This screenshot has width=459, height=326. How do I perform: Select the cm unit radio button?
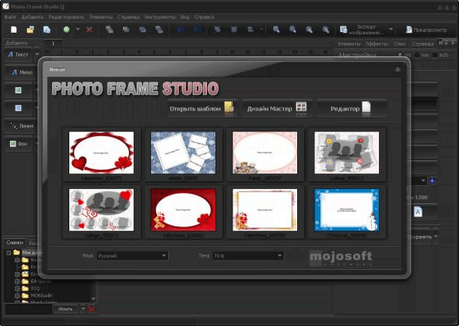pyautogui.click(x=401, y=54)
